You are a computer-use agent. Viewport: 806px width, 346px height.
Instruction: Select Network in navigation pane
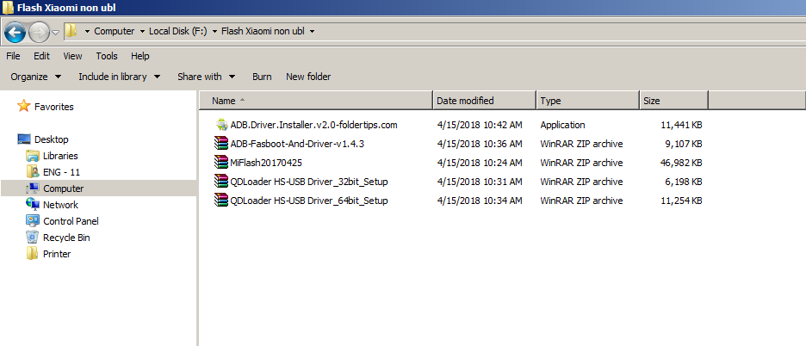tap(60, 205)
